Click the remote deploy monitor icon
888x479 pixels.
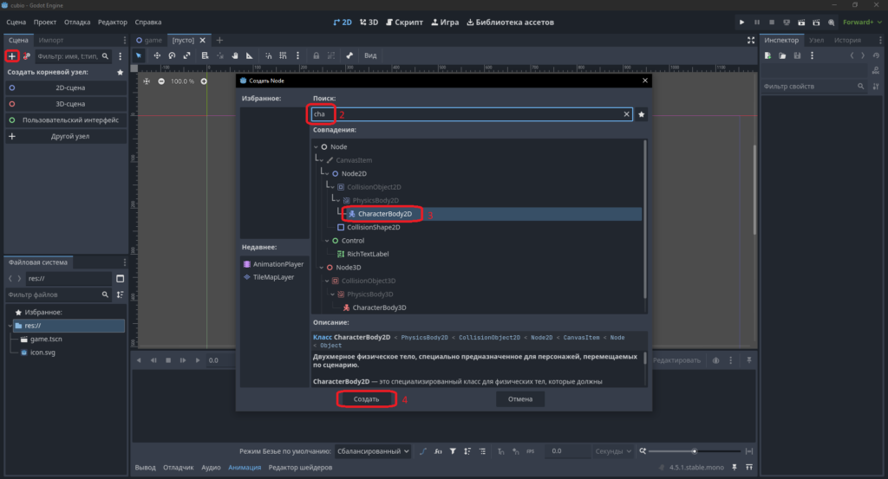(x=787, y=22)
